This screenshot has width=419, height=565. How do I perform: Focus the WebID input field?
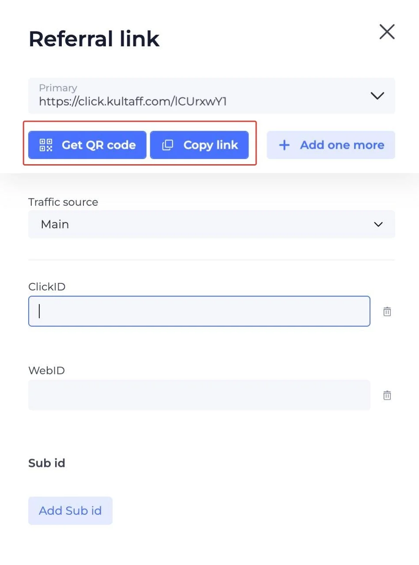point(199,395)
